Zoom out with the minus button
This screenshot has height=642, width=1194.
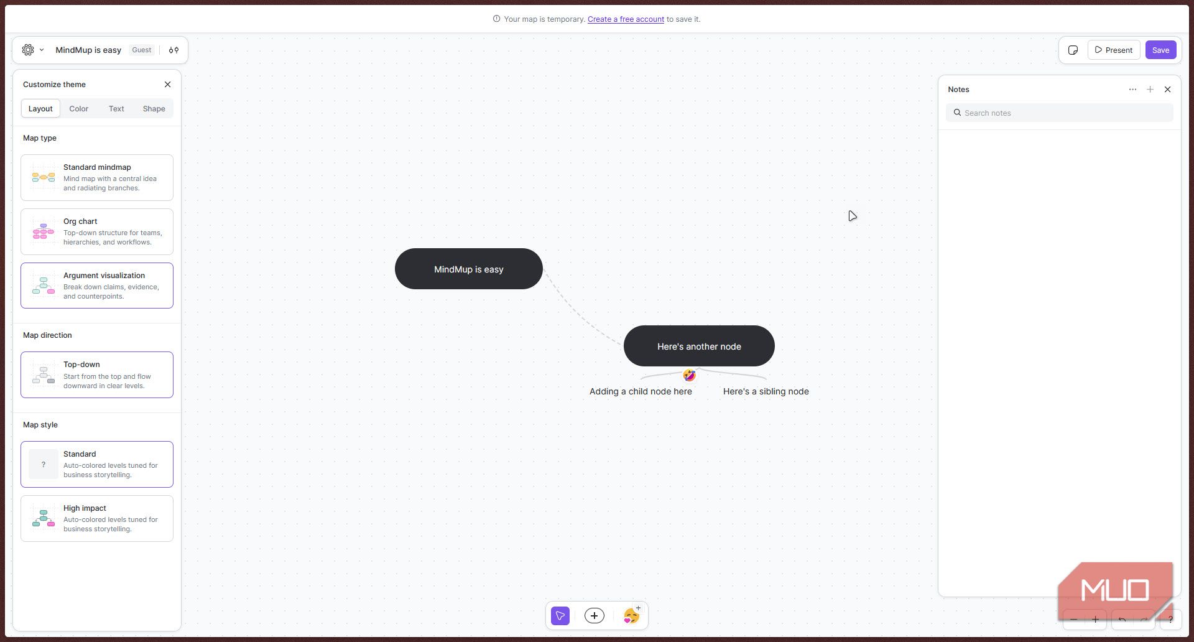1073,620
